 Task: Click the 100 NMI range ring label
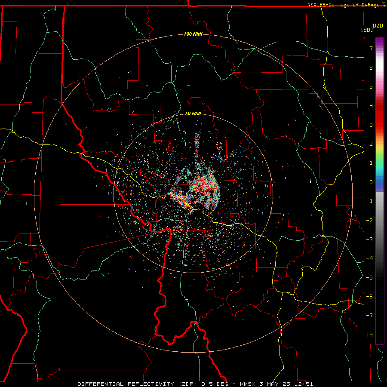pos(193,34)
